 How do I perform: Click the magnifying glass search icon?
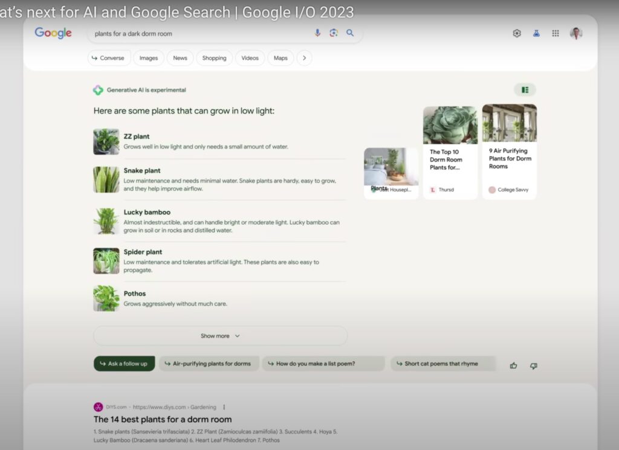pyautogui.click(x=350, y=33)
